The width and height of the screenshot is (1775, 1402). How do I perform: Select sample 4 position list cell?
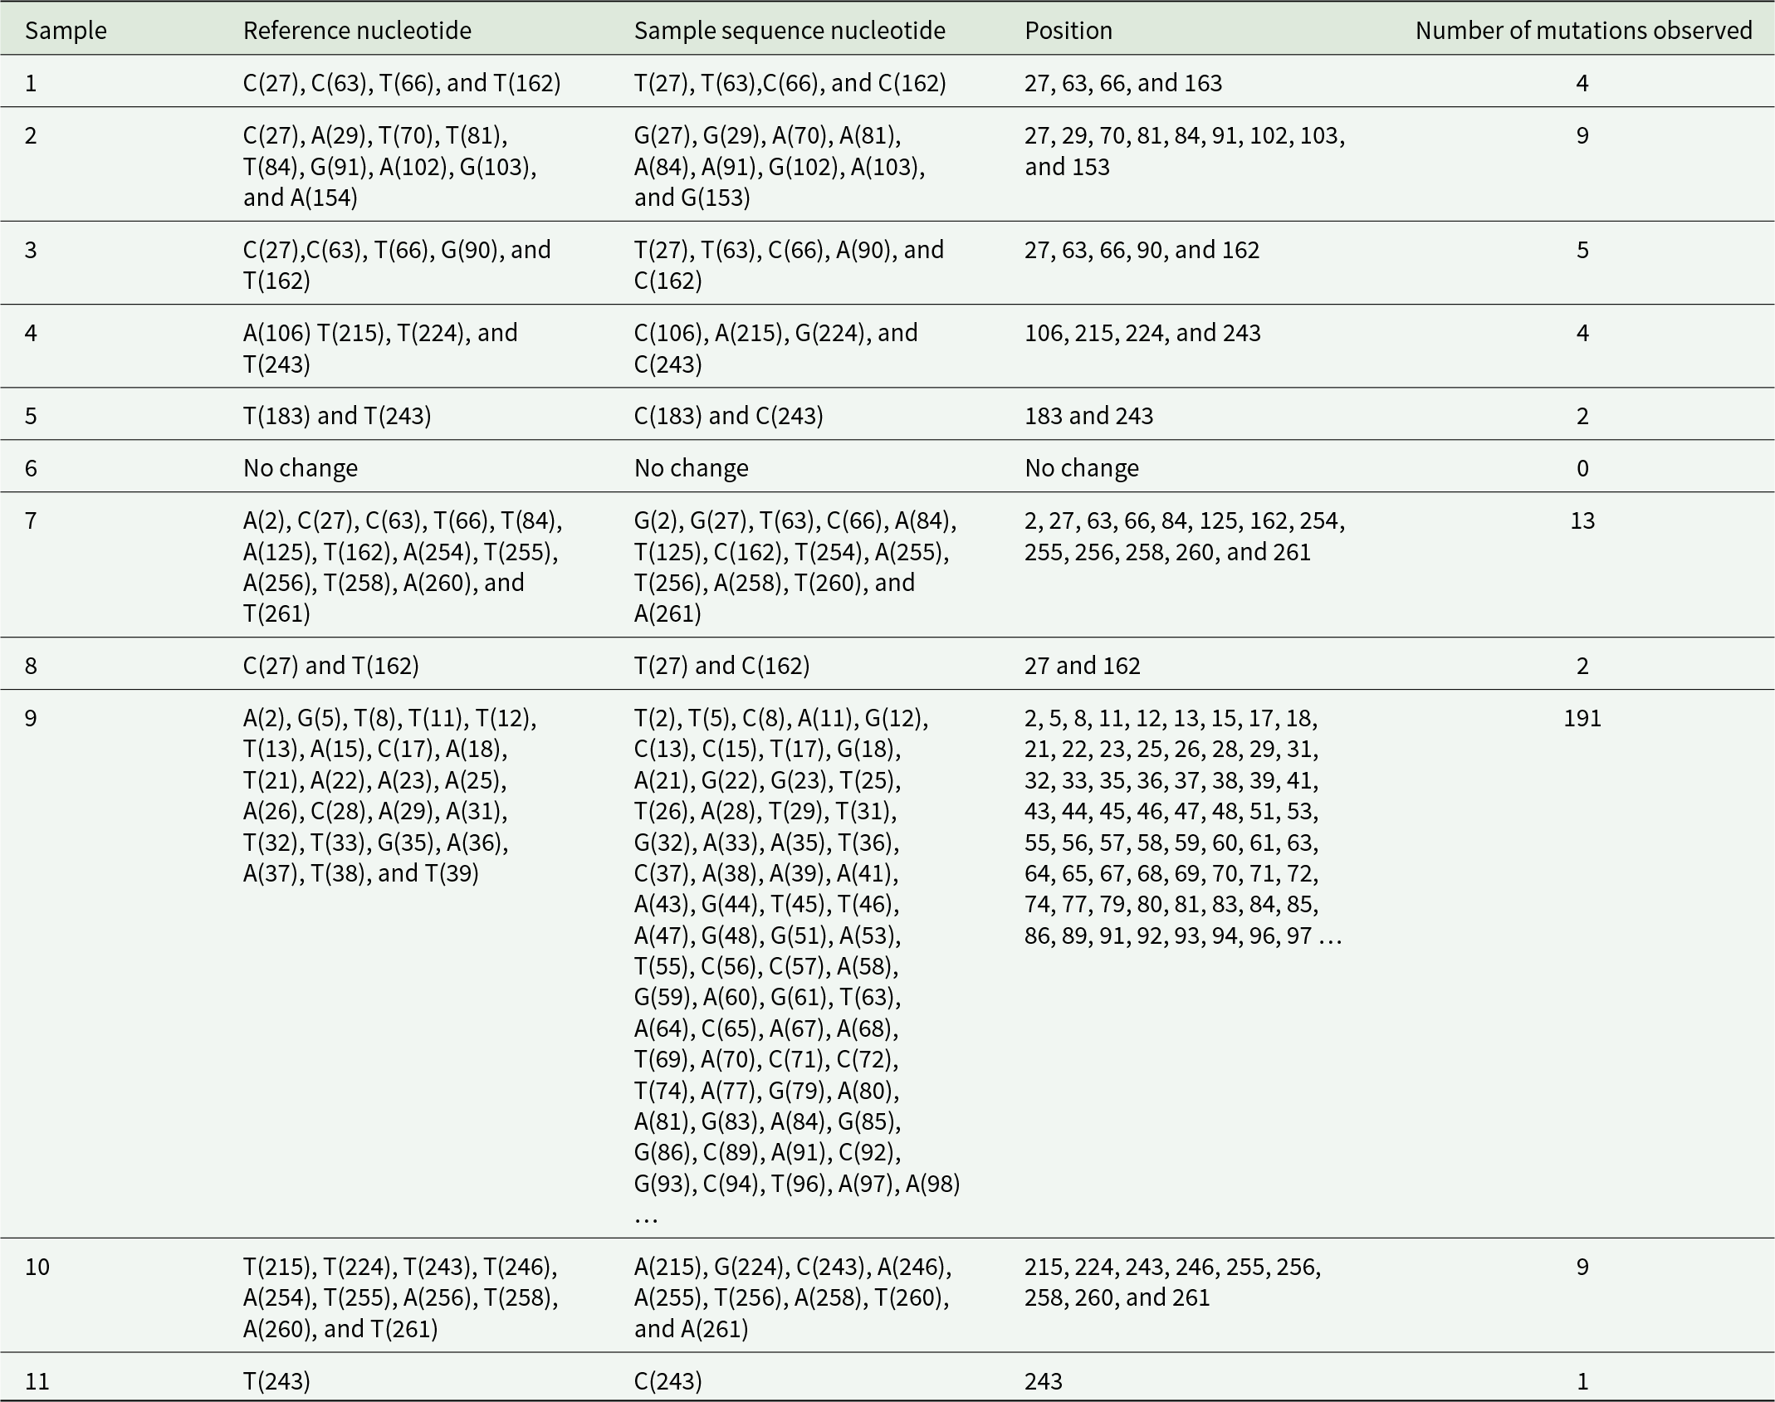click(x=1142, y=333)
